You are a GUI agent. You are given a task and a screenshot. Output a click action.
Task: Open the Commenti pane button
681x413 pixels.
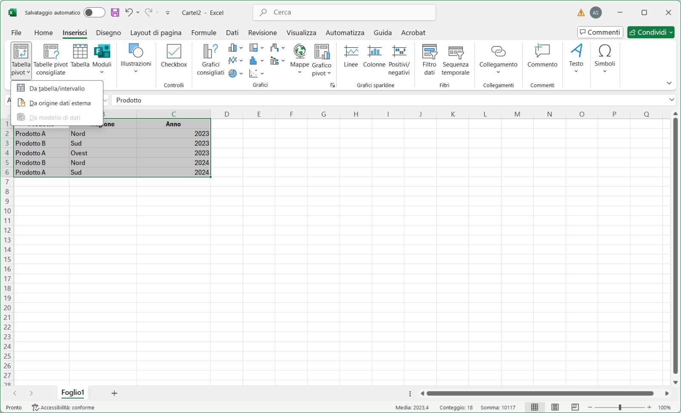(x=600, y=32)
